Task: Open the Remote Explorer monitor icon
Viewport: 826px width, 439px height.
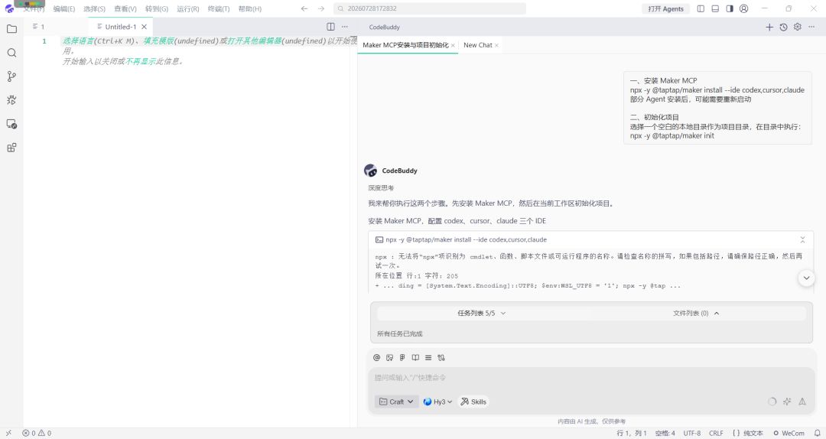Action: click(x=11, y=124)
